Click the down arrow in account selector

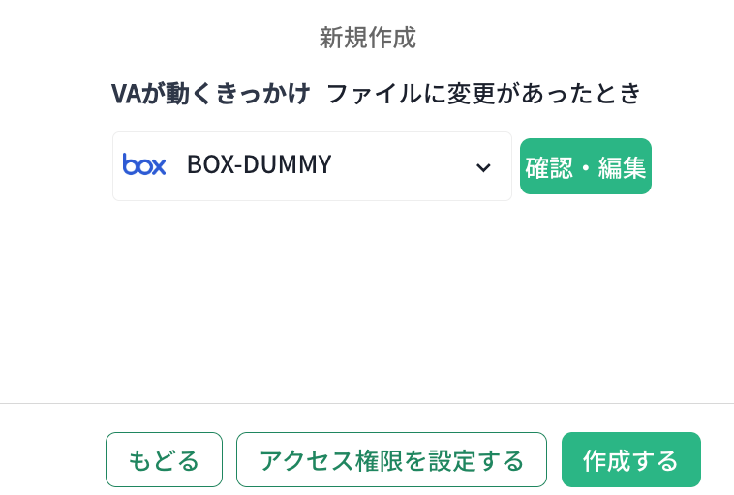pyautogui.click(x=483, y=167)
